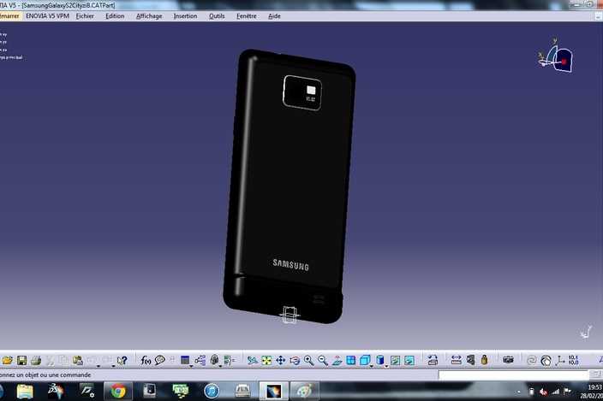This screenshot has width=603, height=401.
Task: Expand the Quick View cube dropdown
Action: coord(372,366)
